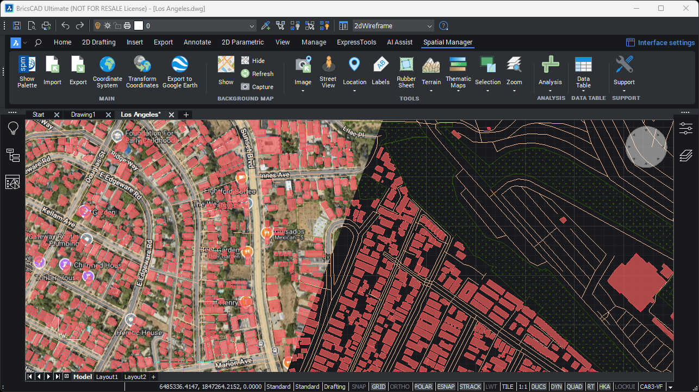The width and height of the screenshot is (699, 392).
Task: Open the Annotate ribbon tab
Action: (x=197, y=42)
